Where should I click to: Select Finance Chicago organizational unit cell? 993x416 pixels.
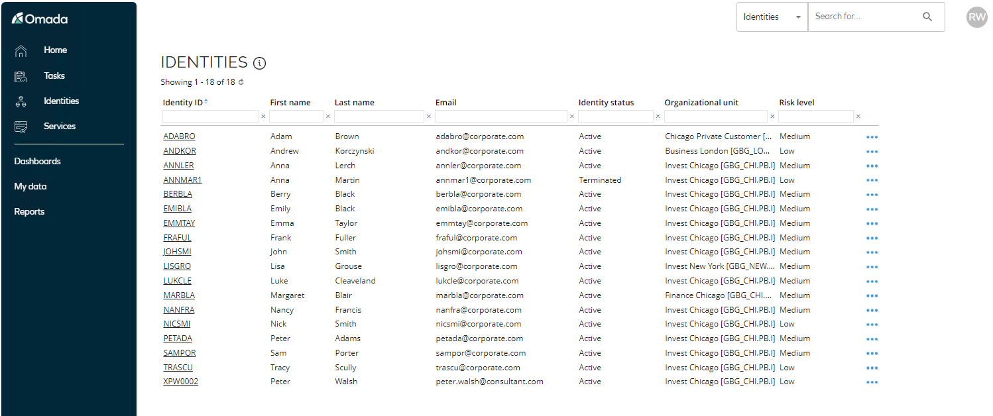719,295
